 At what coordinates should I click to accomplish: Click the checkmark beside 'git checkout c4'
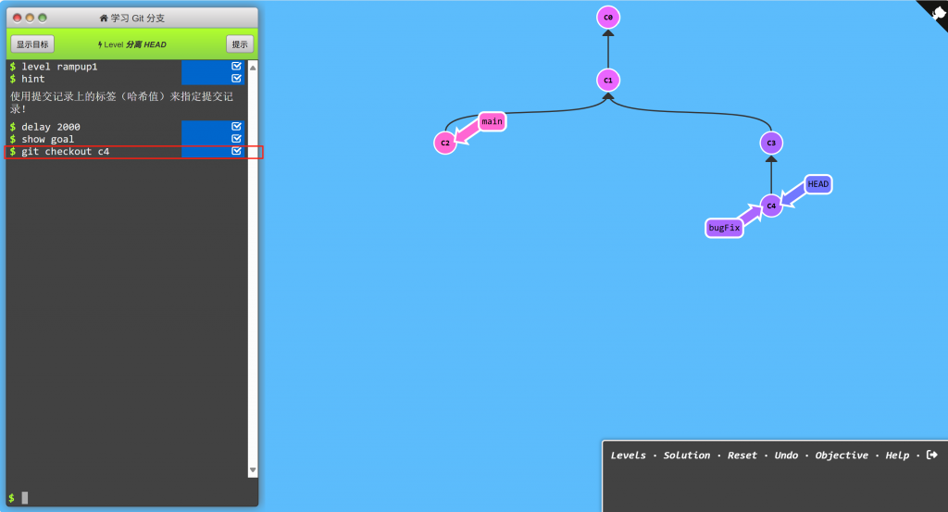click(236, 151)
